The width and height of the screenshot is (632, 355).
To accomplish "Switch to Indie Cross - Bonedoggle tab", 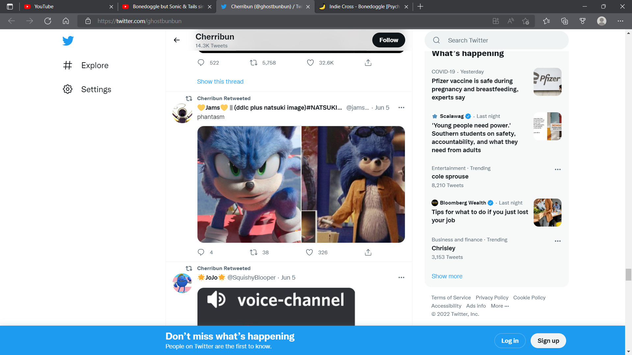I will point(364,7).
